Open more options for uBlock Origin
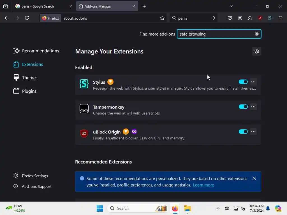The height and width of the screenshot is (215, 287). coord(253,132)
